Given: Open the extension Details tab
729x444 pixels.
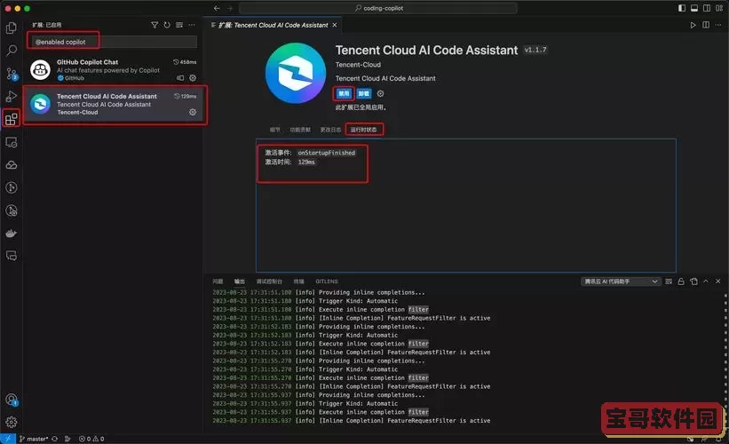Looking at the screenshot, I should [274, 130].
